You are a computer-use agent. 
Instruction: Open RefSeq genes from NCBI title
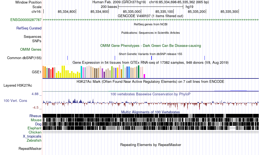151,24
